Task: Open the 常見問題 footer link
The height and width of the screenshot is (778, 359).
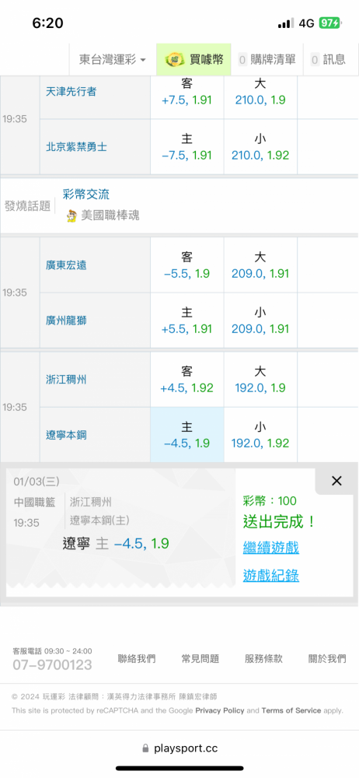Action: click(x=200, y=658)
